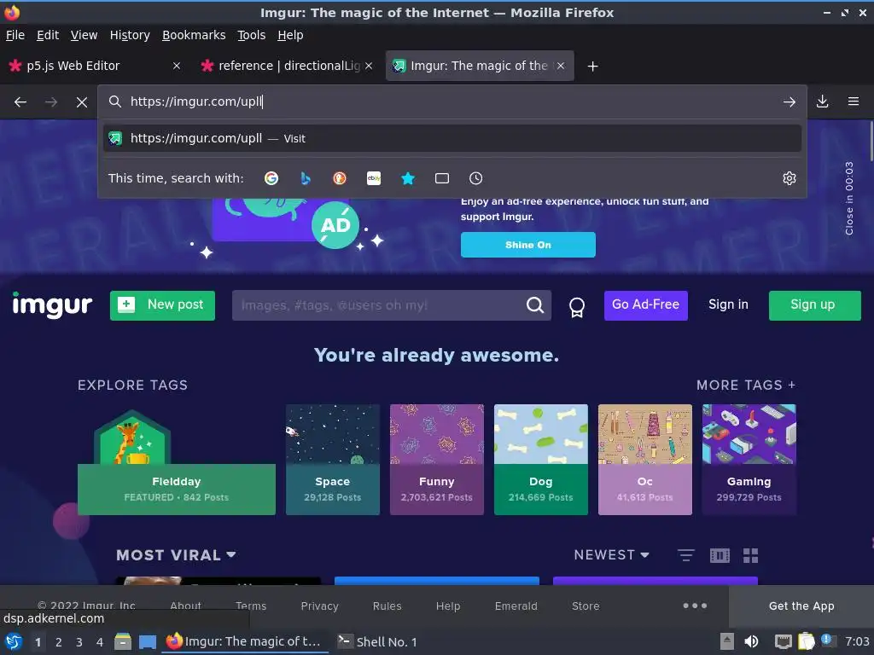The image size is (874, 655).
Task: Open the File menu
Action: tap(15, 35)
